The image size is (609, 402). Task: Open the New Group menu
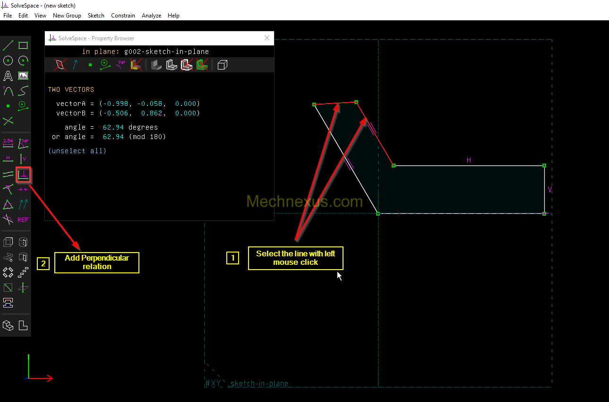tap(67, 16)
